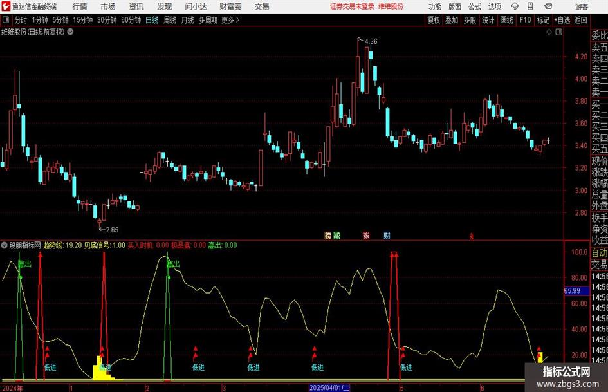Open the 多周期 multi-period view
The height and width of the screenshot is (392, 608).
(x=208, y=20)
